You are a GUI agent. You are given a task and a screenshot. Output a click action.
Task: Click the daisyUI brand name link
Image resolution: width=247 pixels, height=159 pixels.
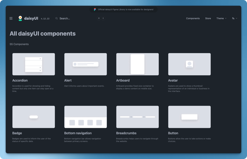click(x=31, y=18)
